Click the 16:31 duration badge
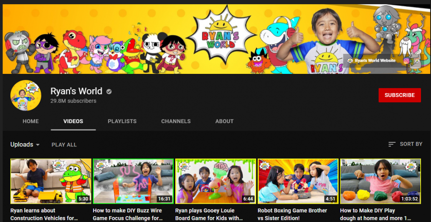431x222 pixels. click(164, 198)
